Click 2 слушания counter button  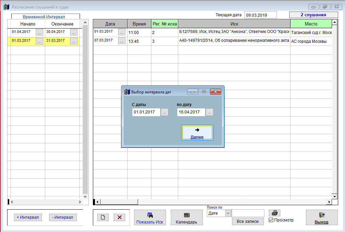(314, 15)
